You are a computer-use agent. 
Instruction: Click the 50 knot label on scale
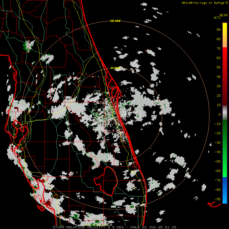(x=219, y=67)
